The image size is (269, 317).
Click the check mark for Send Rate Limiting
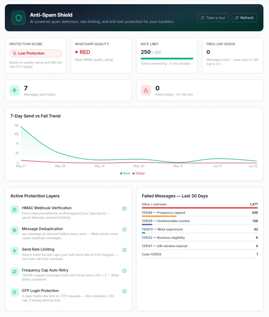124,250
